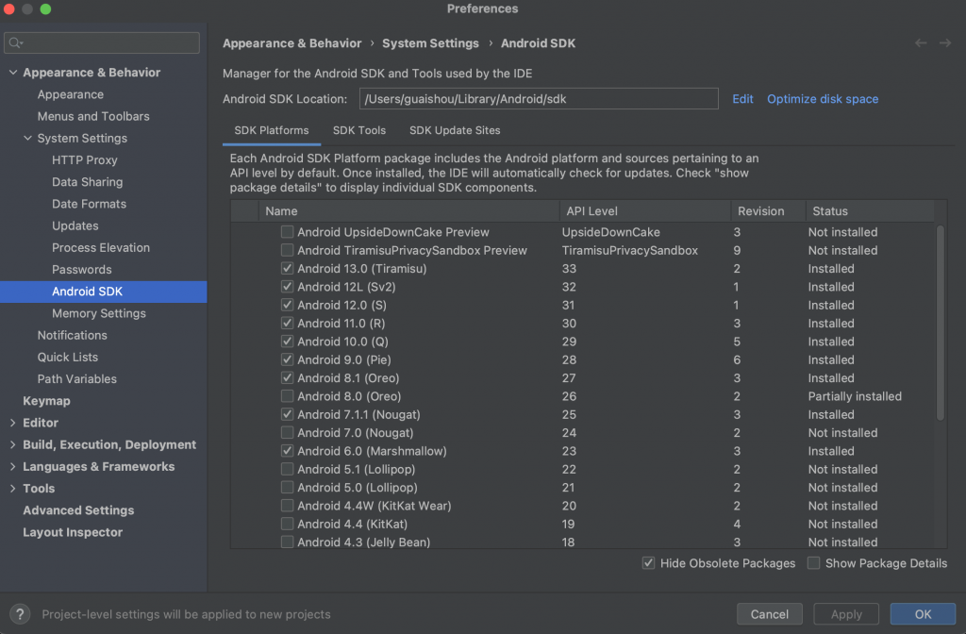
Task: Select Quick Lists settings
Action: click(x=67, y=357)
